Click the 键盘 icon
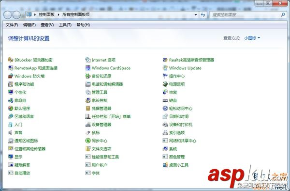Viewport: 290px width, 191px height. tap(165, 100)
